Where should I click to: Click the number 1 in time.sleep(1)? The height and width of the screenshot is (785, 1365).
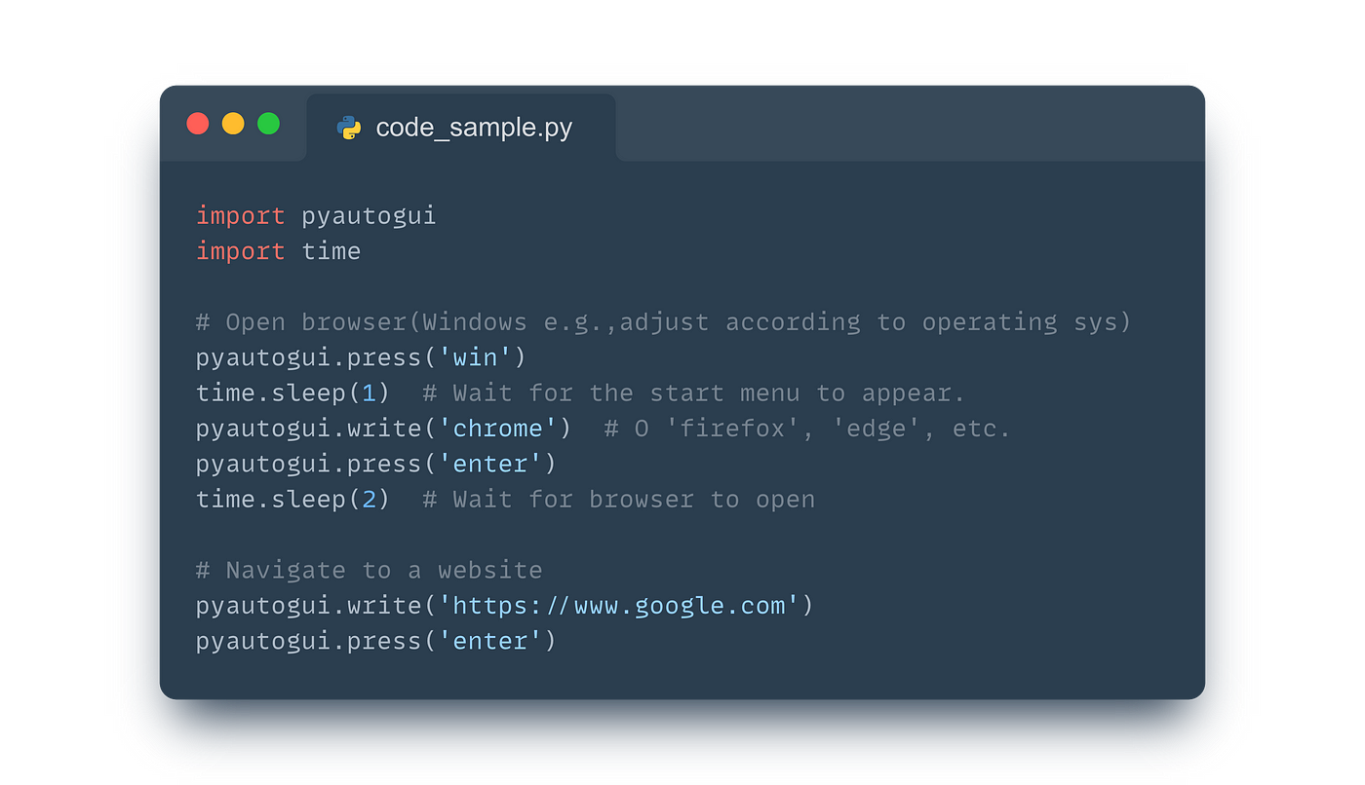tap(369, 393)
